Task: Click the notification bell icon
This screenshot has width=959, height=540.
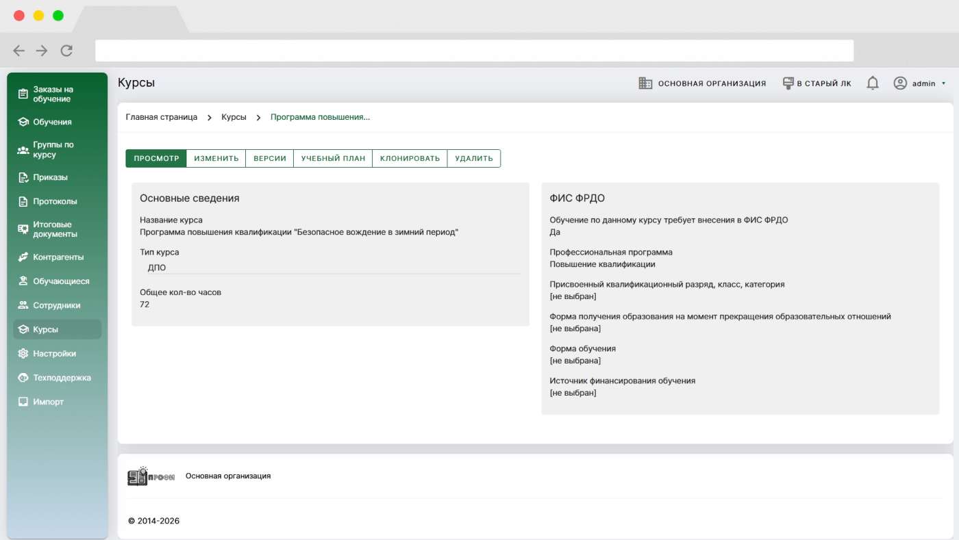Action: (872, 83)
